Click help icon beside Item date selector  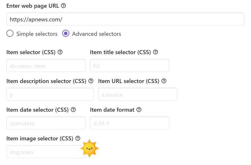pos(73,110)
